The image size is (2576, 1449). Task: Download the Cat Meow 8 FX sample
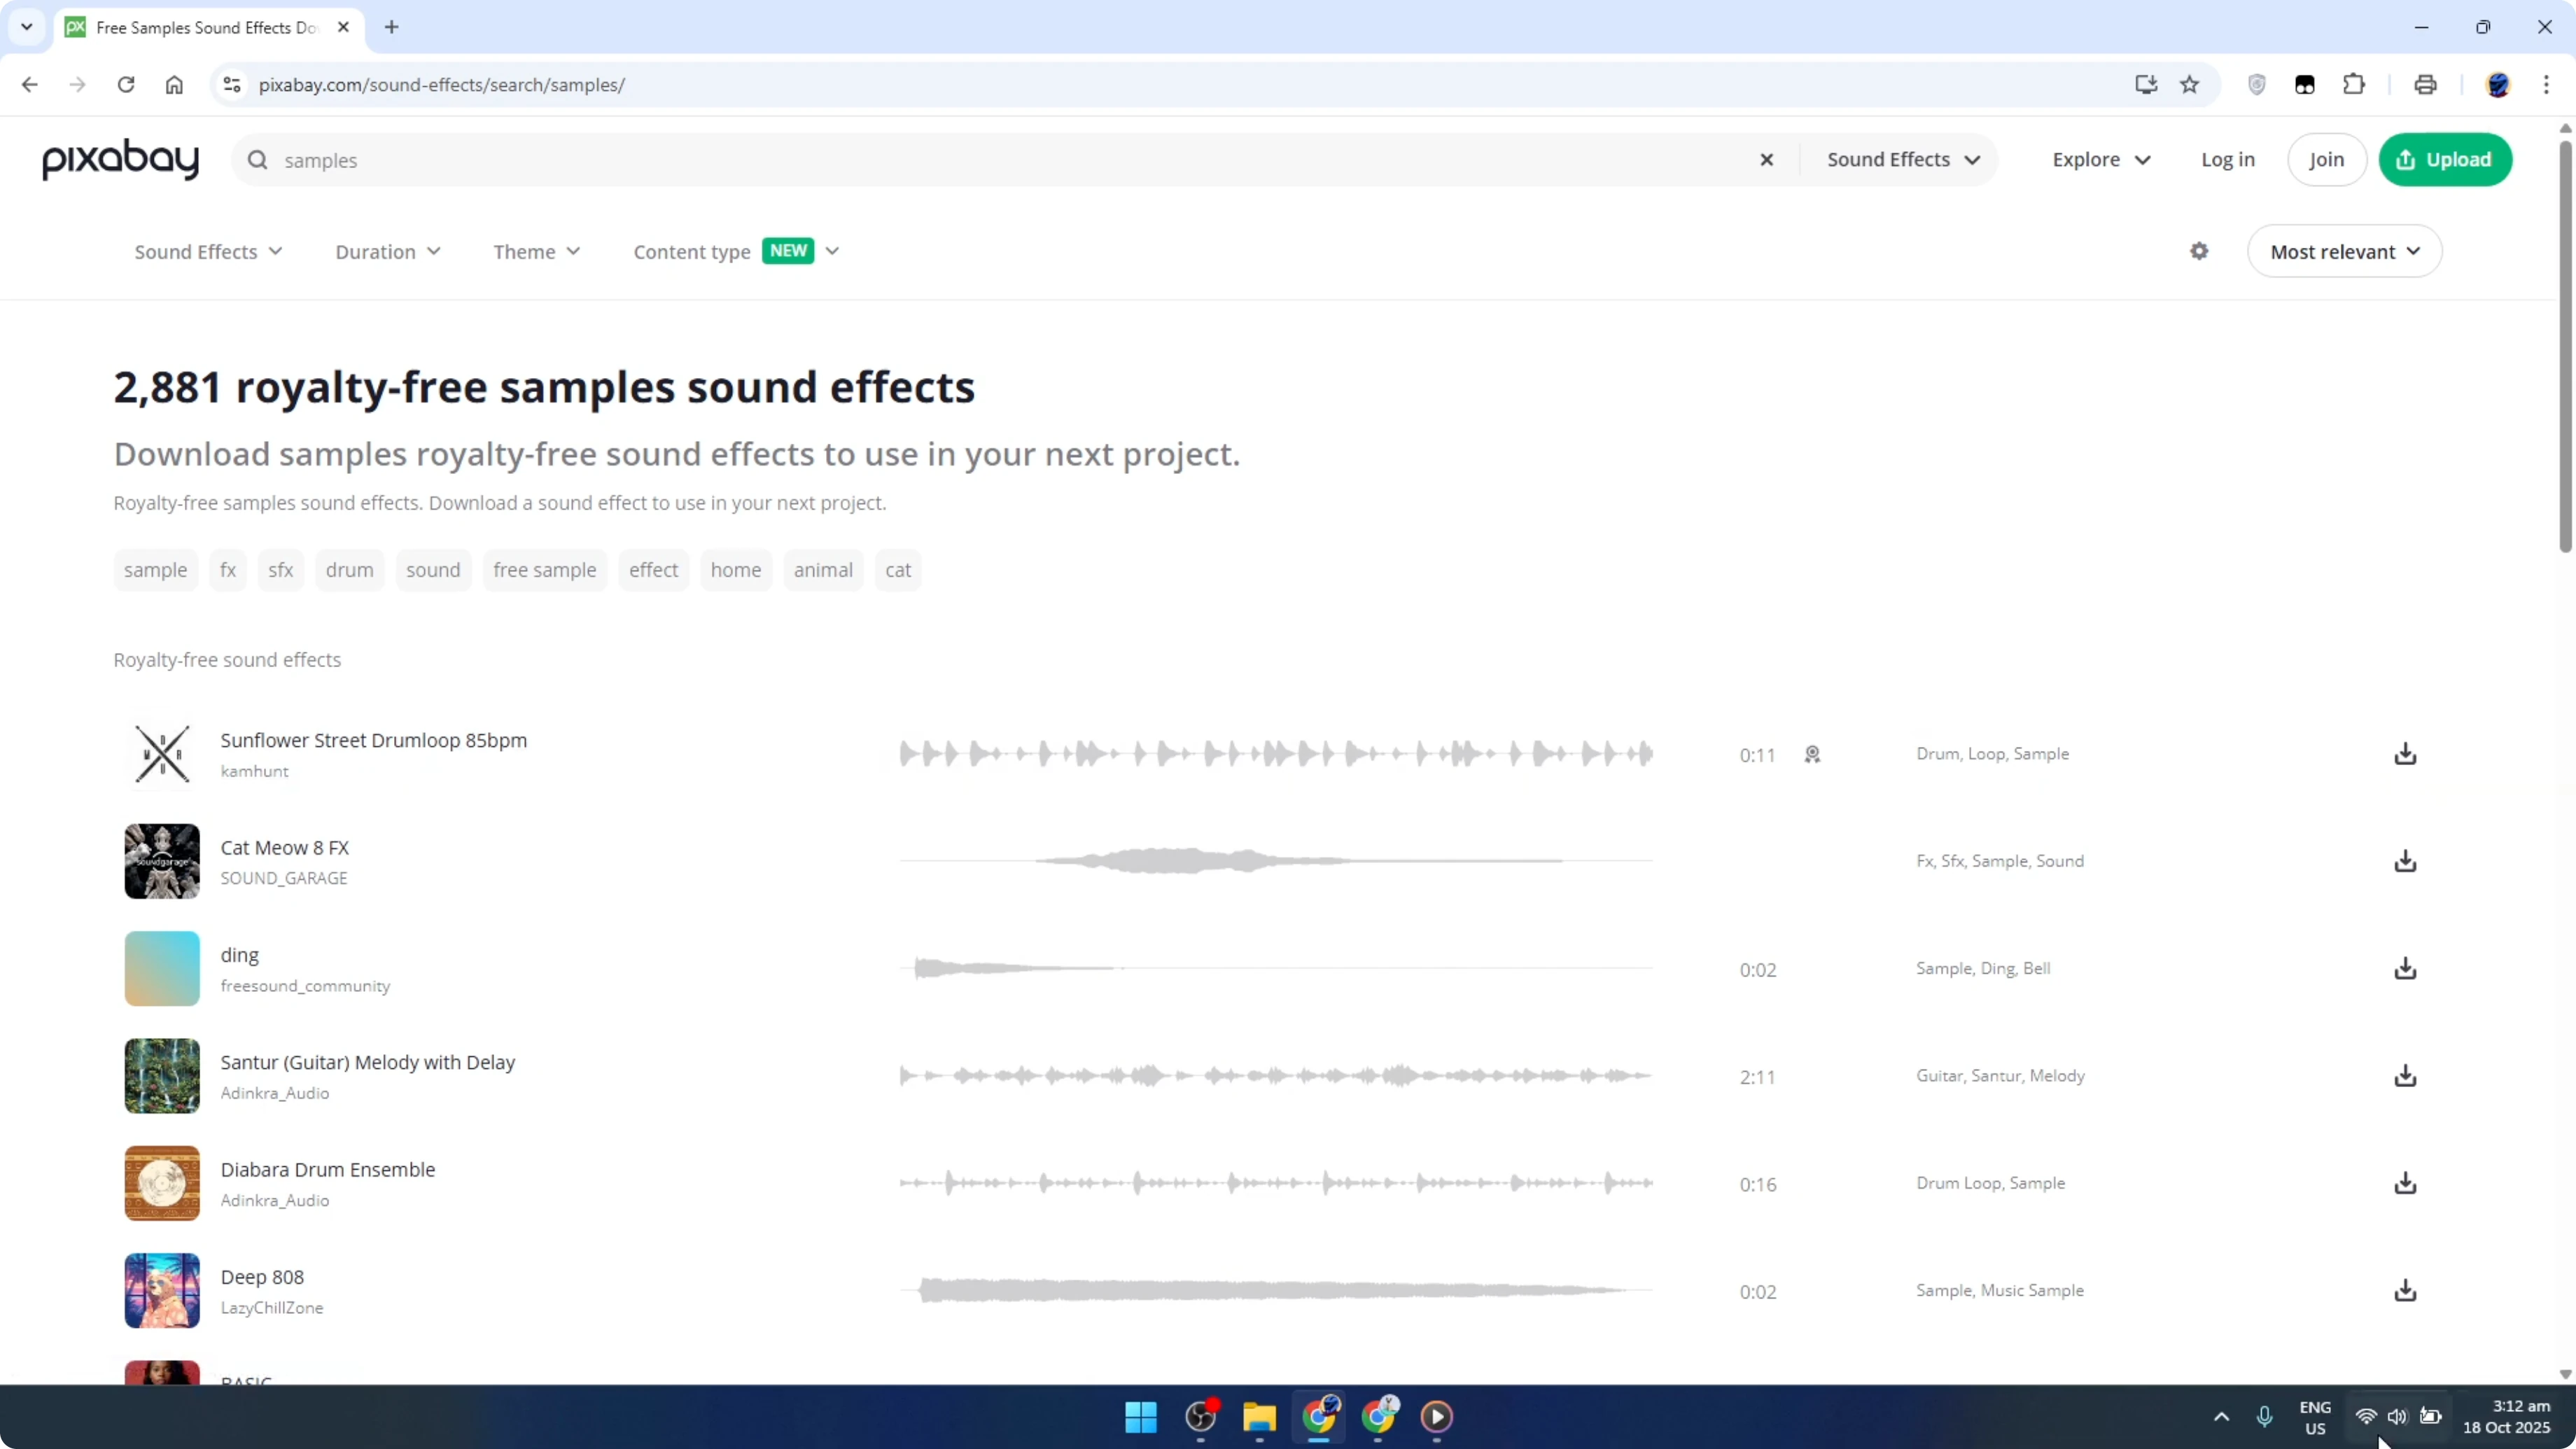point(2406,861)
